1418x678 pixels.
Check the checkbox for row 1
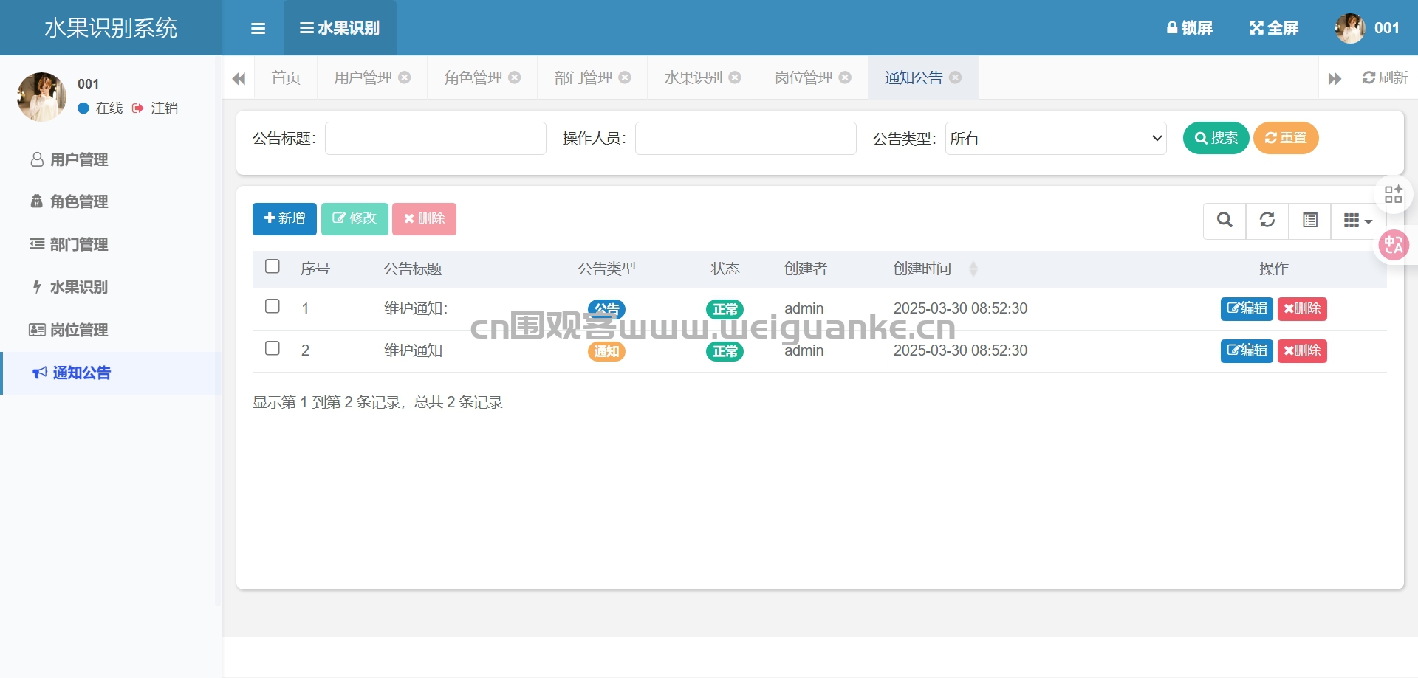[x=273, y=306]
